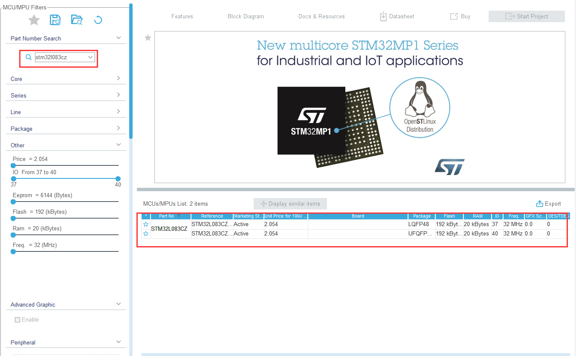This screenshot has width=579, height=356.
Task: Favorite the UFQFP row star
Action: pos(146,233)
